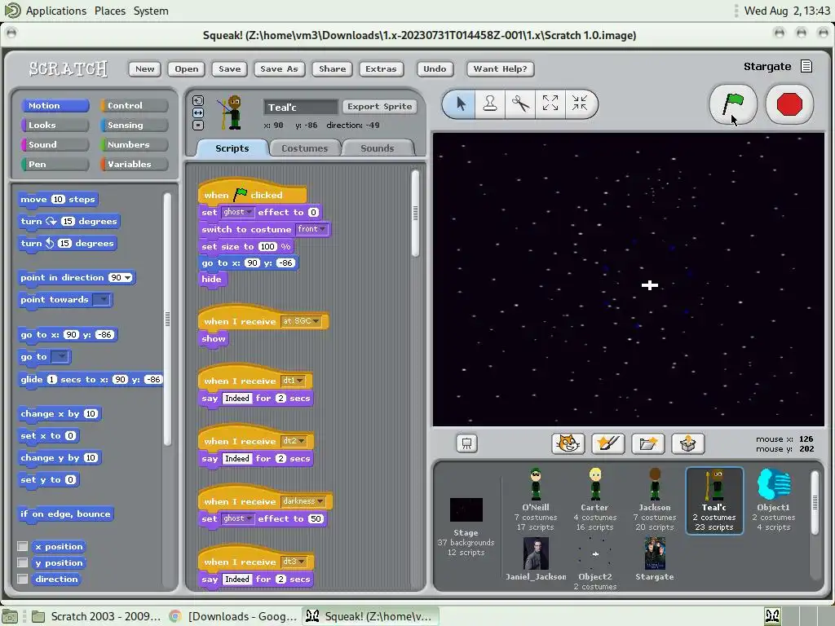Start the project with the green flag
This screenshot has height=626, width=835.
pyautogui.click(x=733, y=104)
